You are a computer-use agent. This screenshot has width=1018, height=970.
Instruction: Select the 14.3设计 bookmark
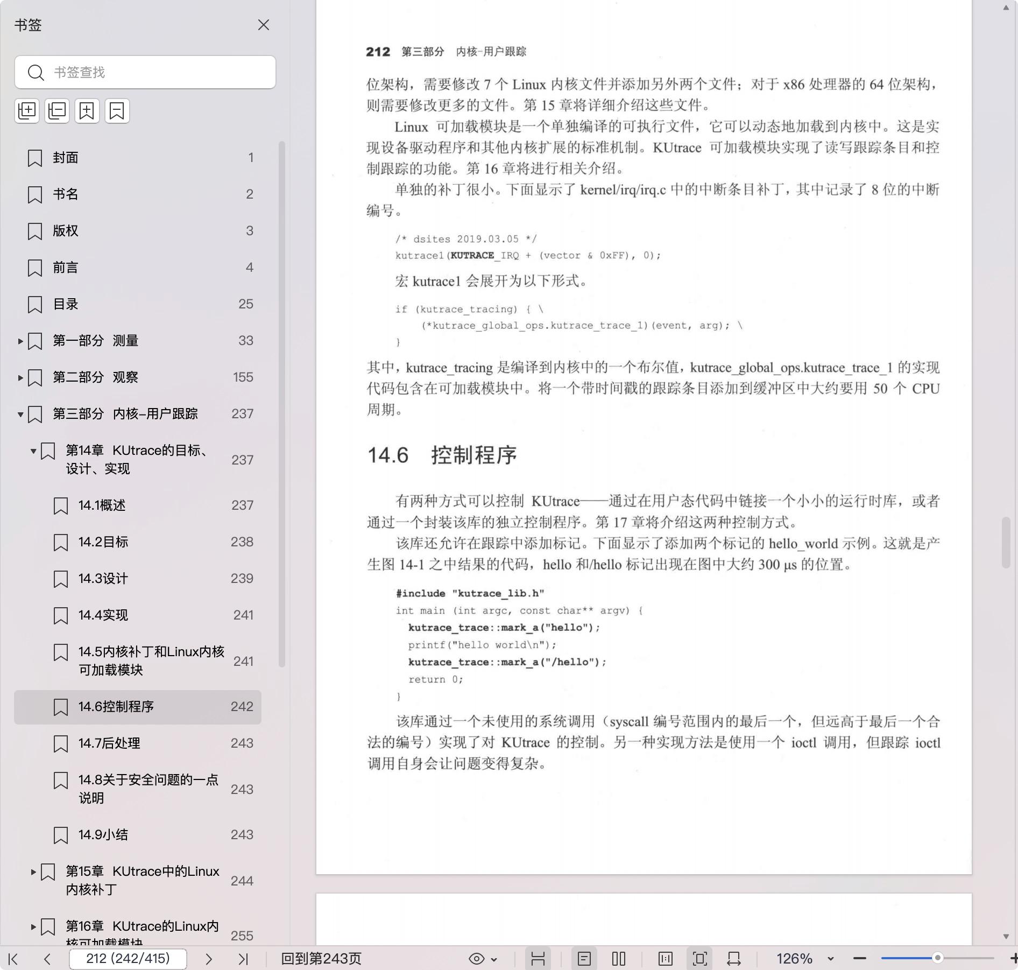pos(103,578)
